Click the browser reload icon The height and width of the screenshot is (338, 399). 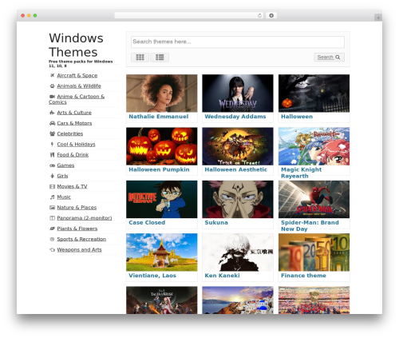point(259,15)
